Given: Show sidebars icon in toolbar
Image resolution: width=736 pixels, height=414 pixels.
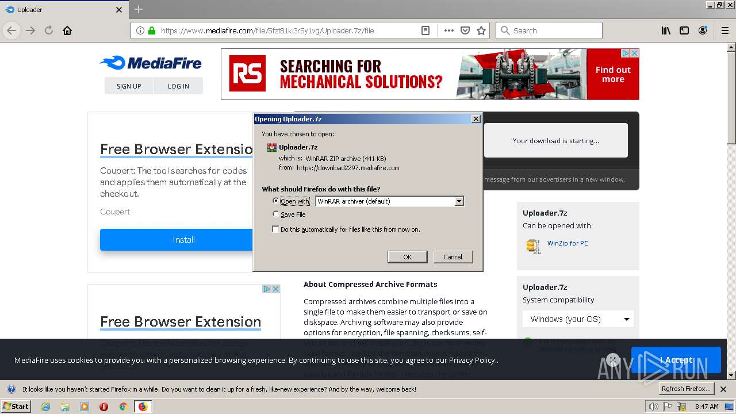Looking at the screenshot, I should tap(684, 30).
